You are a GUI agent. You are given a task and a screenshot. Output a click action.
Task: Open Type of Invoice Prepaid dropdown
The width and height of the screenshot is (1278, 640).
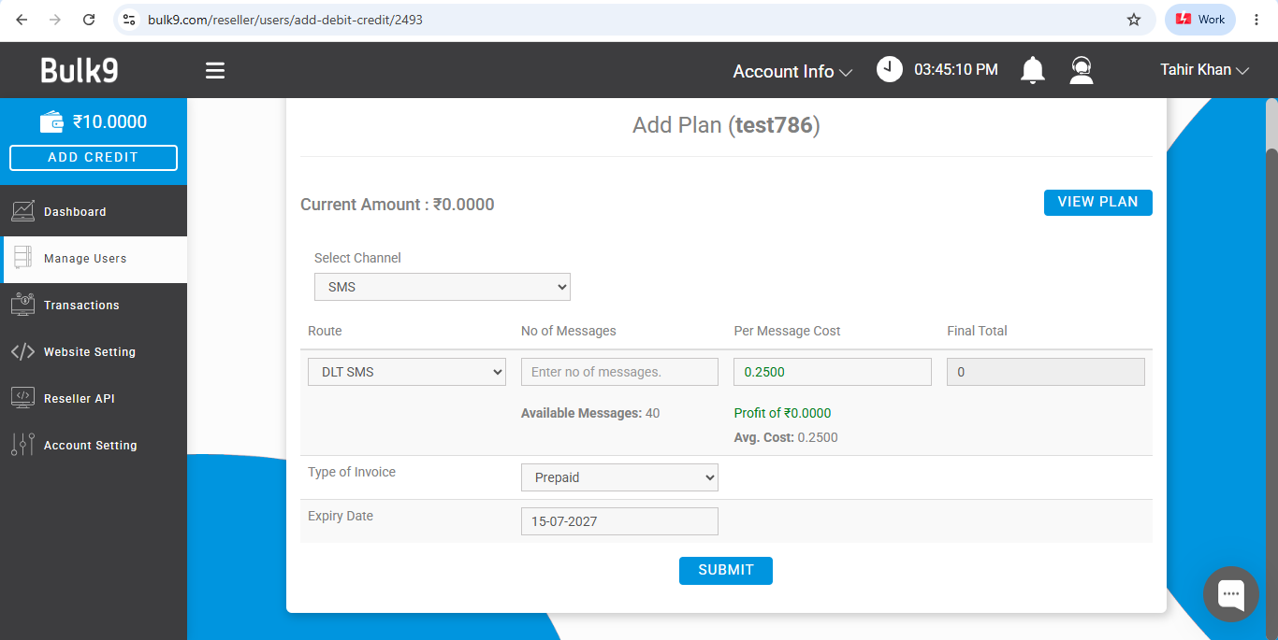(619, 477)
